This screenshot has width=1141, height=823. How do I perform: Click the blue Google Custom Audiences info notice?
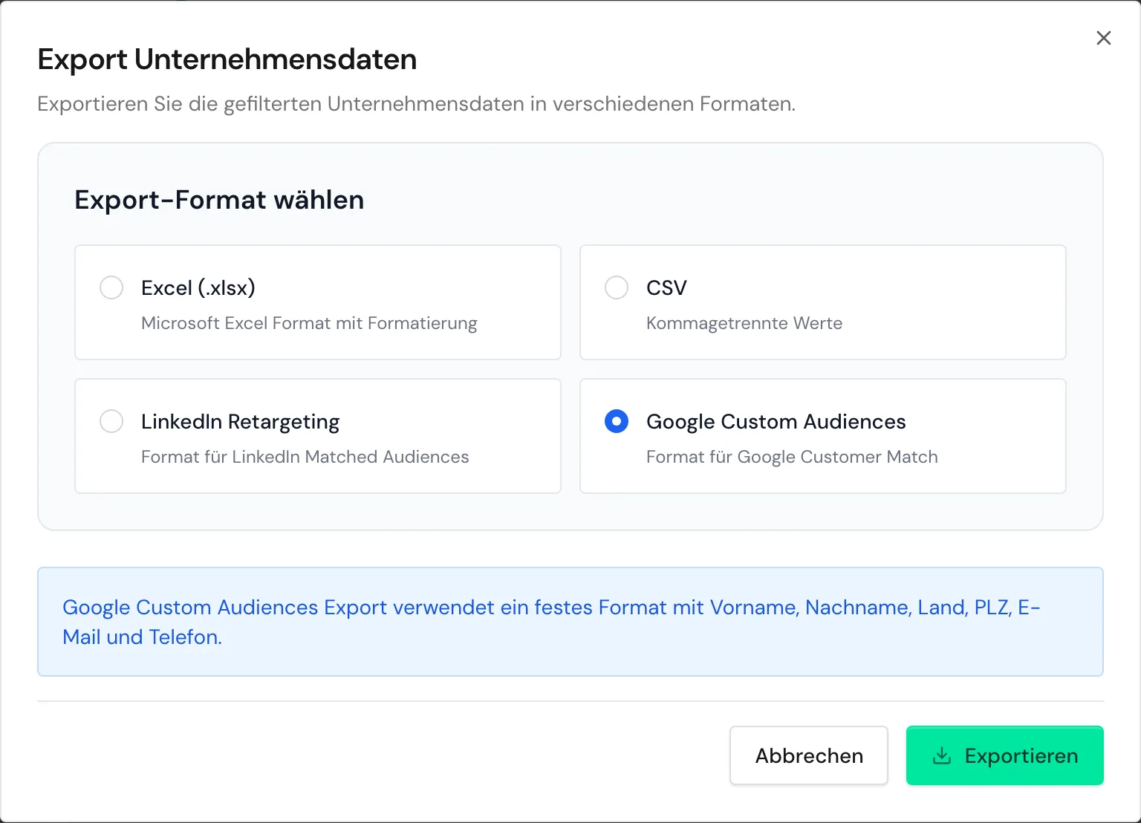click(x=570, y=622)
